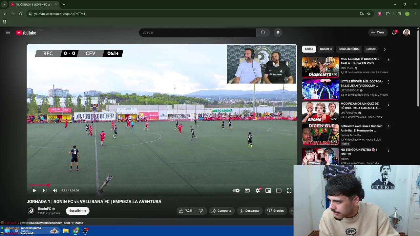Open browser media controls icon
The image size is (420, 236).
tap(399, 14)
